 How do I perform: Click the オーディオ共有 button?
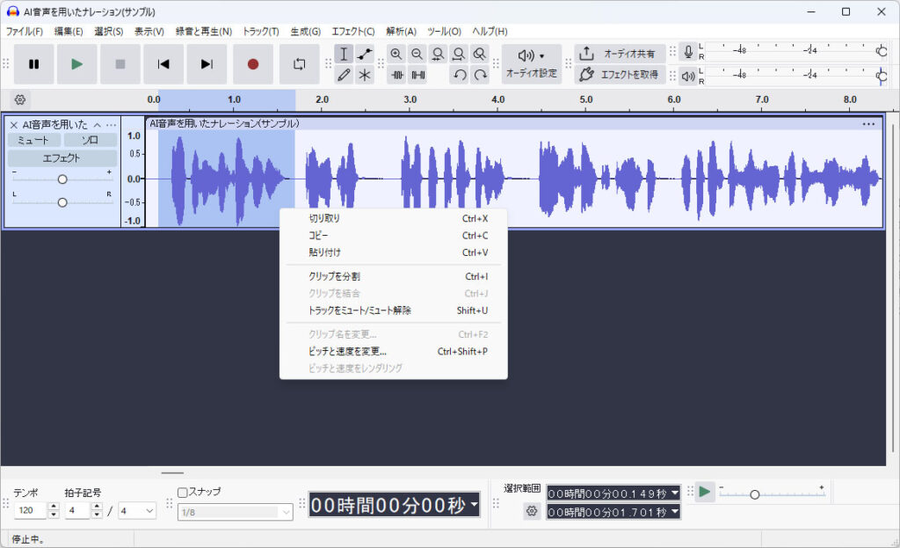[x=620, y=54]
